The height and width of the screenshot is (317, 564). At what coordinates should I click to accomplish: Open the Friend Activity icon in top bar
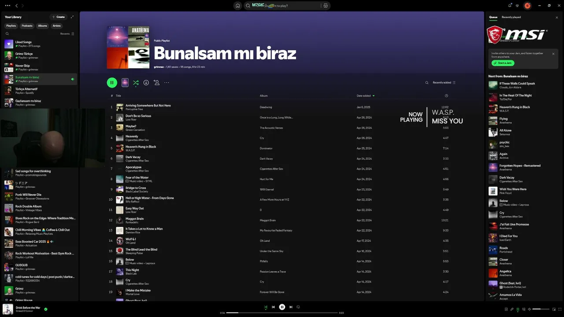click(x=517, y=5)
